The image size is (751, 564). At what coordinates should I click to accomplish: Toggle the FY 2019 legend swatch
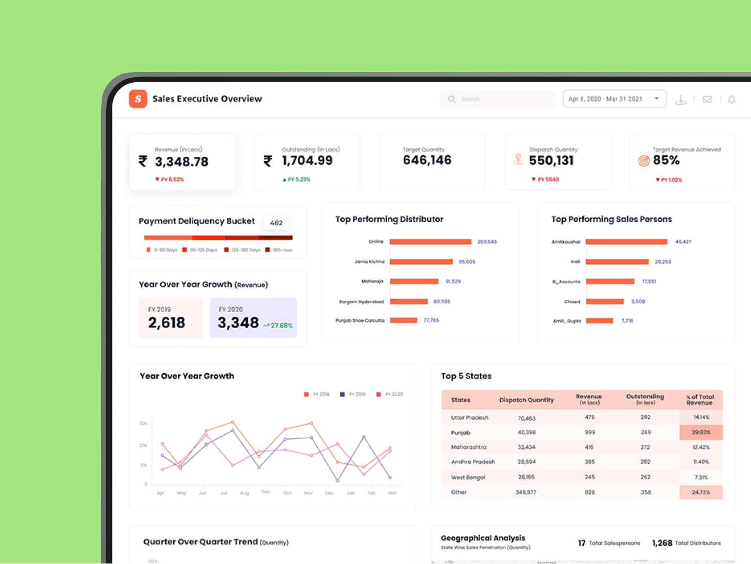[x=343, y=394]
